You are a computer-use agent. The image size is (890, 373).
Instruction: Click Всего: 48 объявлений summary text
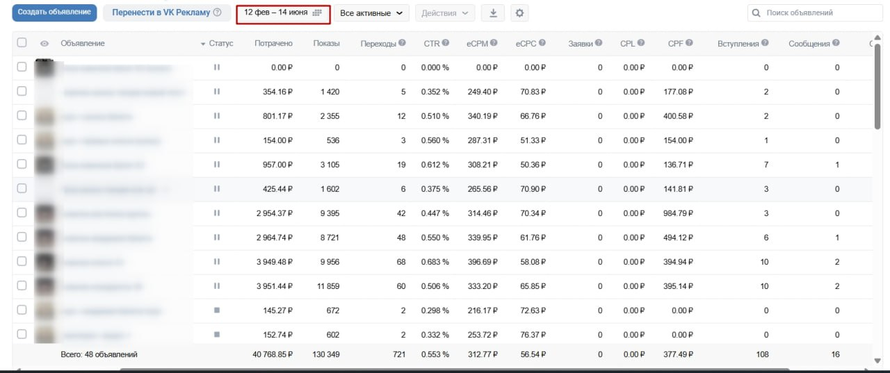pos(99,354)
